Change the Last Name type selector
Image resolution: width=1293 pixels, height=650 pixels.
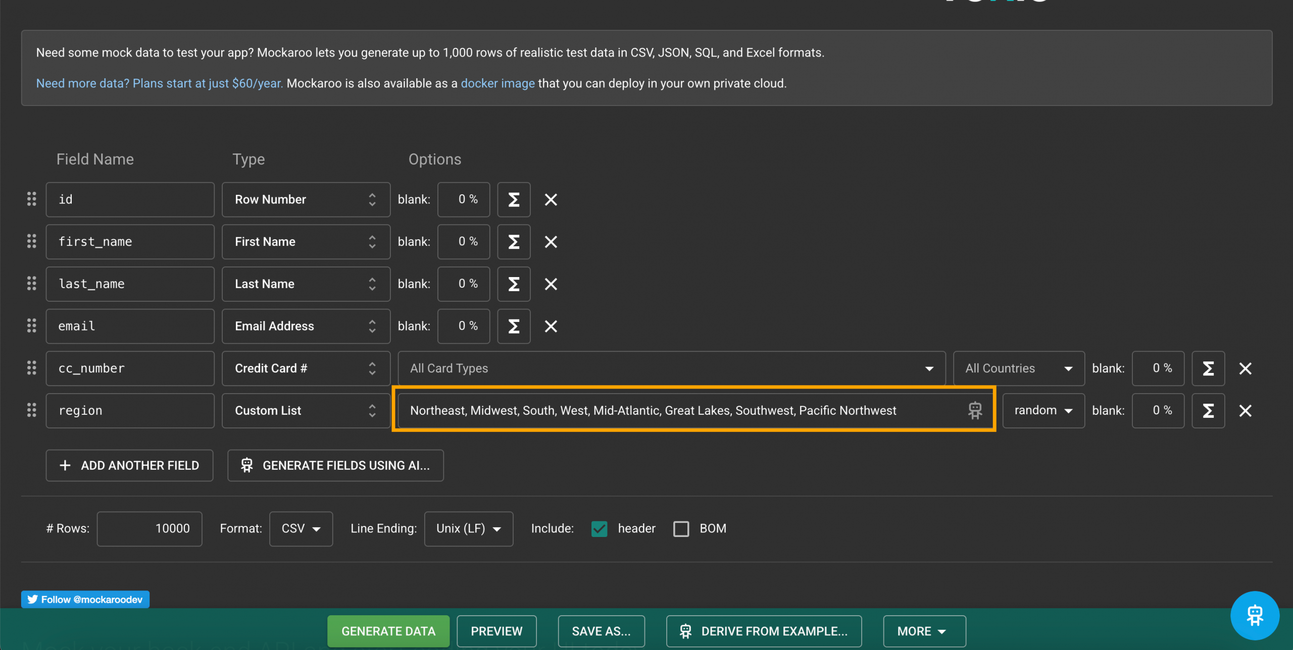306,284
